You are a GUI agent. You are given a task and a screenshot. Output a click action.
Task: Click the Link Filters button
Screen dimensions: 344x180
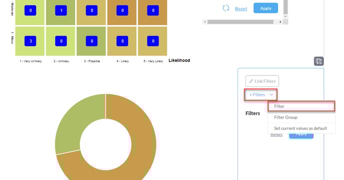[262, 81]
